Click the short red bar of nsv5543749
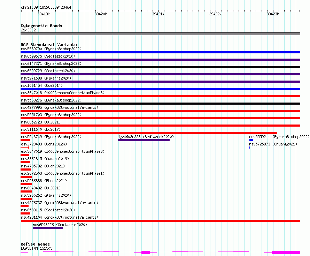Viewport: 310px width, 256px height. pyautogui.click(x=25, y=140)
